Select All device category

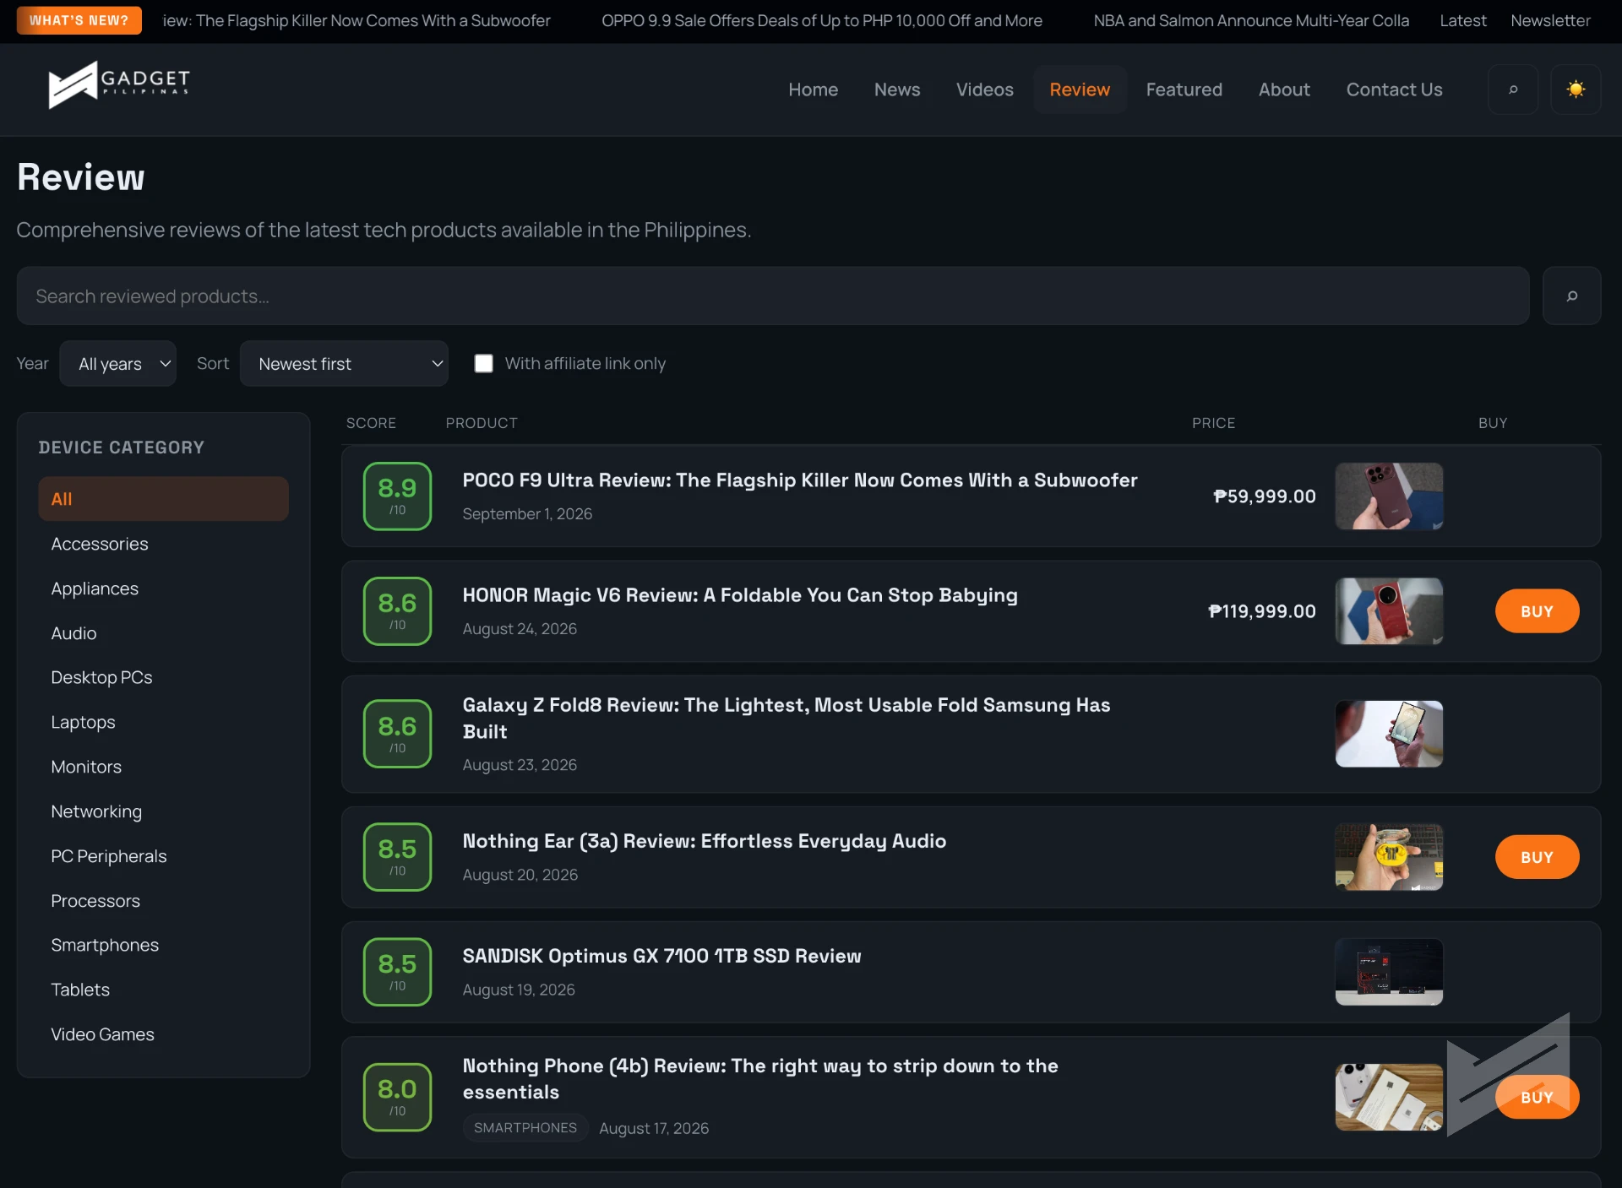[x=163, y=499]
